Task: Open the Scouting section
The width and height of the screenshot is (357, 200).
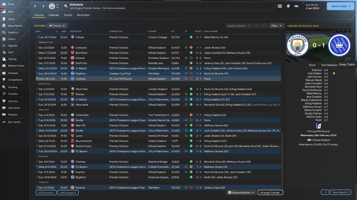Action: coord(13,87)
